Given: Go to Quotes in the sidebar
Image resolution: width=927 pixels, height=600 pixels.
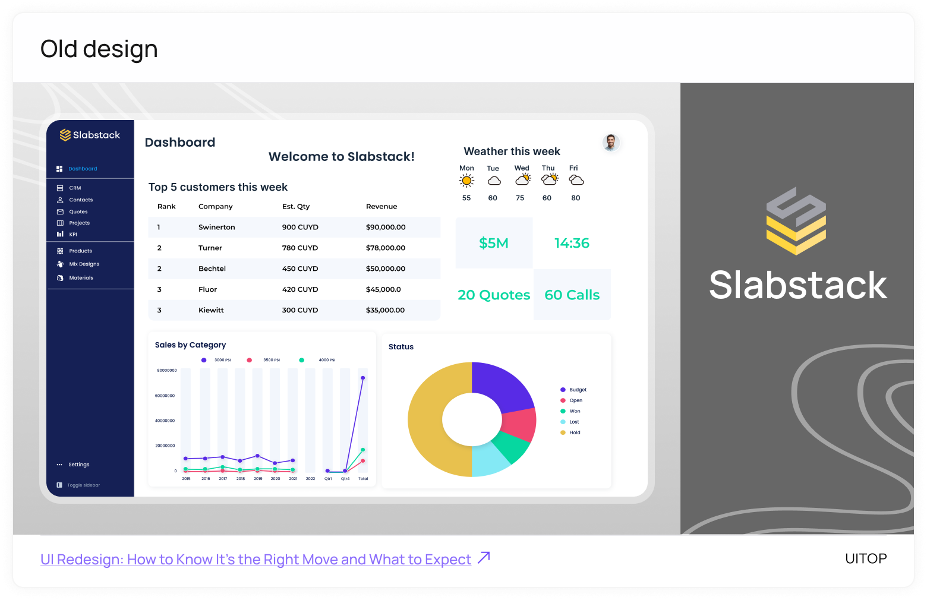Looking at the screenshot, I should point(78,211).
